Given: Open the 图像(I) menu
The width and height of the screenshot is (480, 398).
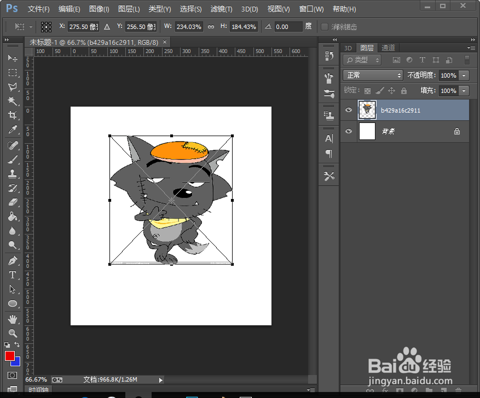Looking at the screenshot, I should point(99,9).
